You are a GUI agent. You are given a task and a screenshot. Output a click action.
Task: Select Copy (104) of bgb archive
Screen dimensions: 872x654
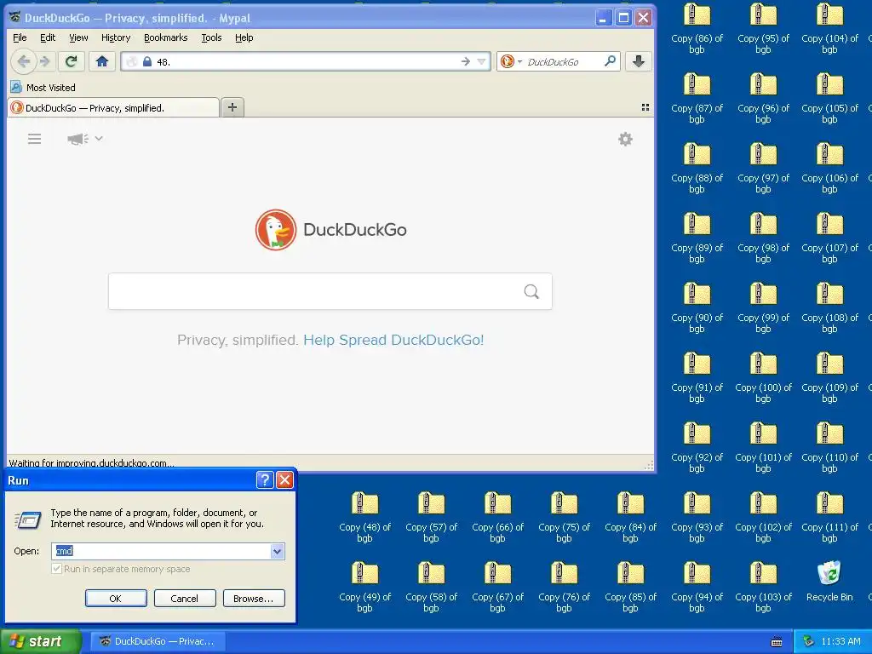(829, 28)
